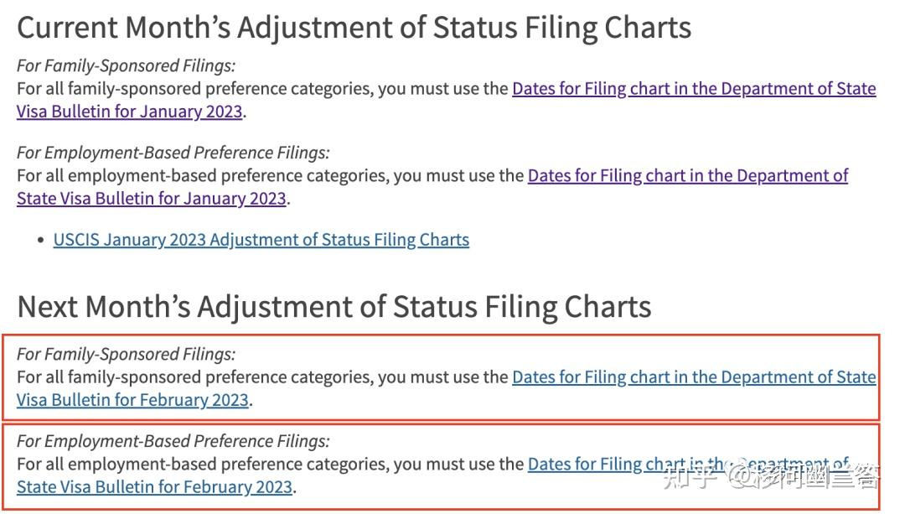Click the bullet point before the USCIS link

tap(40, 241)
